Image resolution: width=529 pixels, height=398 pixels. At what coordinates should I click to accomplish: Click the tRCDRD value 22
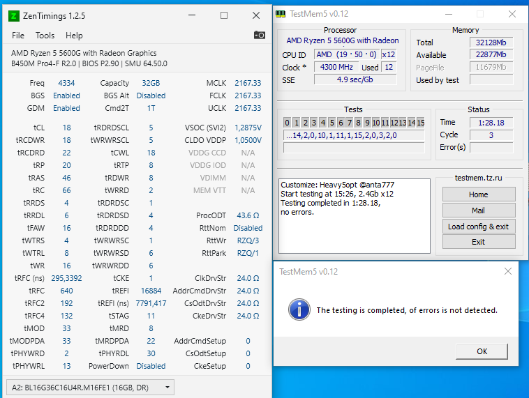[66, 153]
